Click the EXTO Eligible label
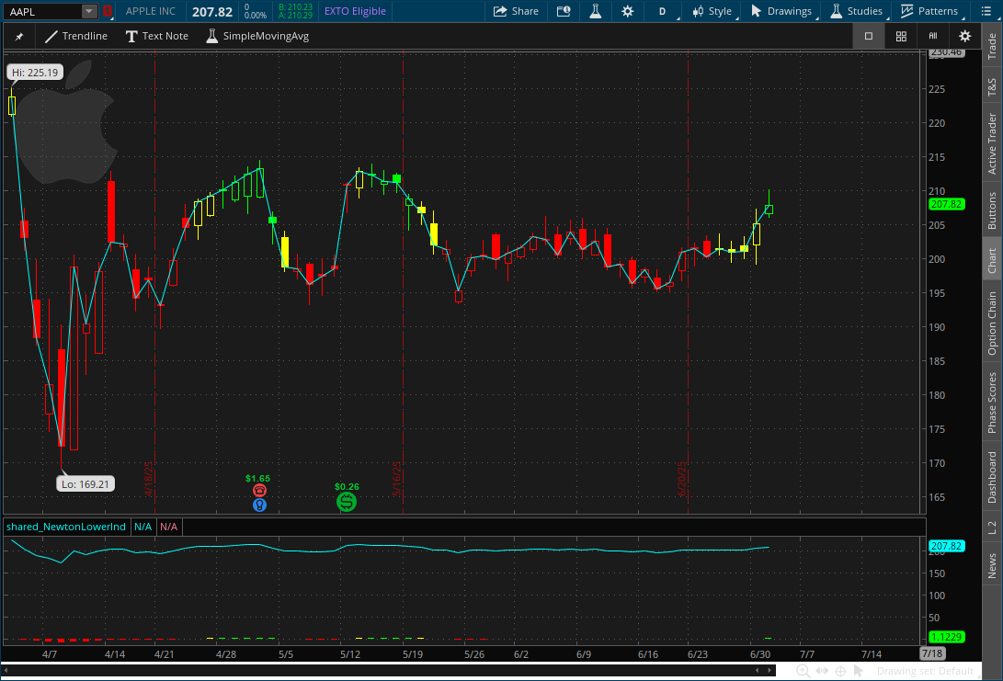Viewport: 1003px width, 681px height. pyautogui.click(x=355, y=11)
